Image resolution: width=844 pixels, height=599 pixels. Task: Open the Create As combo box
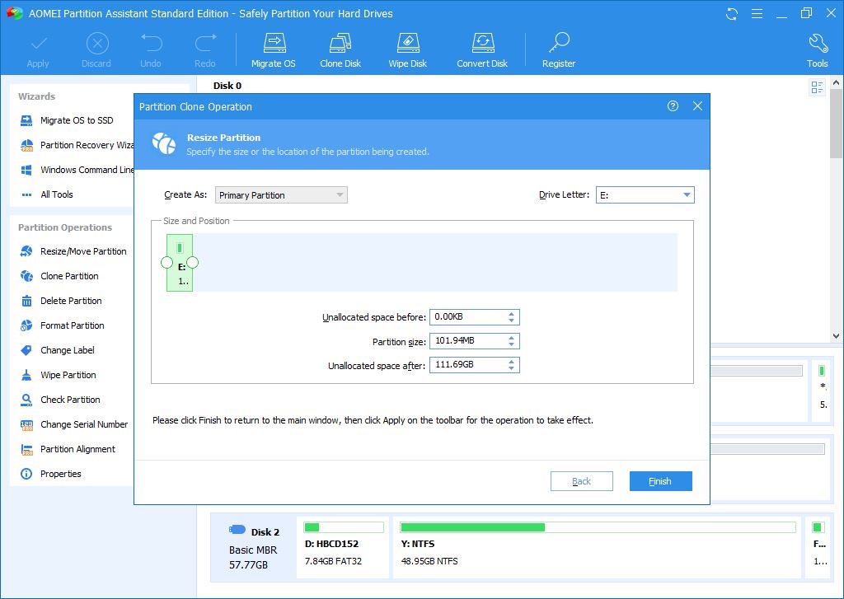pyautogui.click(x=281, y=195)
